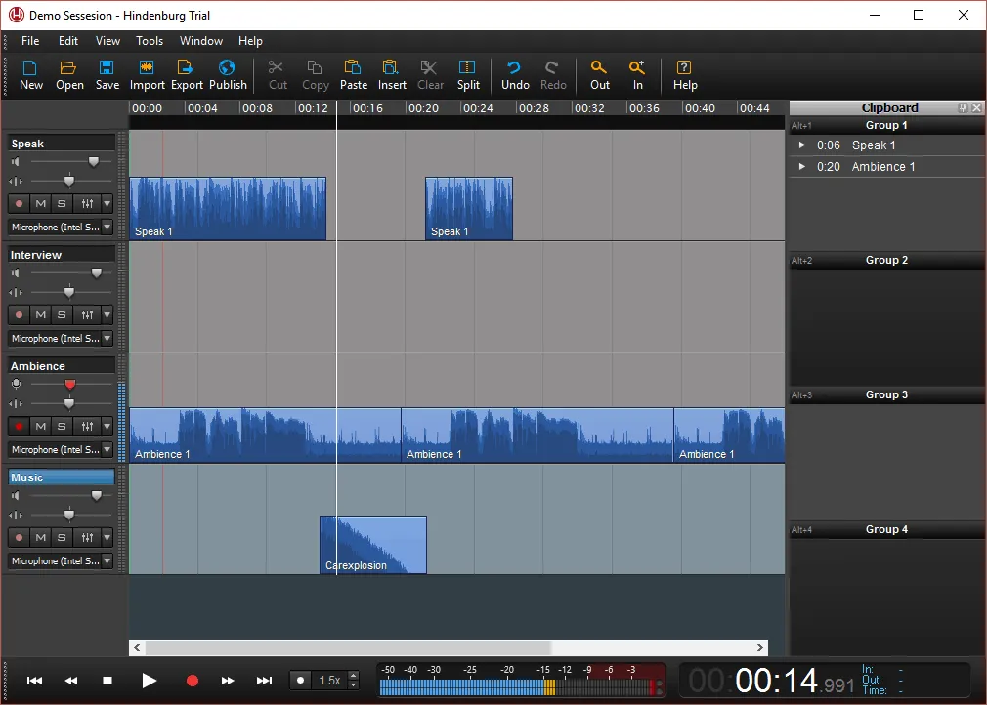Publish the session via the Publish icon
Screen dimensions: 987x705
pyautogui.click(x=228, y=73)
